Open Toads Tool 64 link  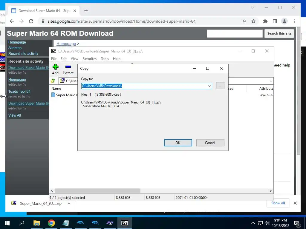pyautogui.click(x=19, y=92)
